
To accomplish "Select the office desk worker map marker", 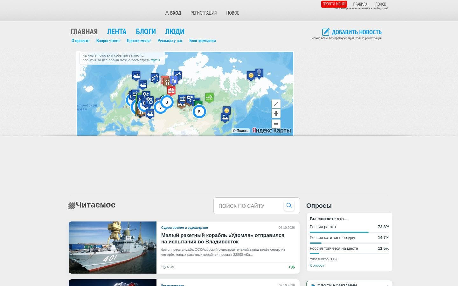I will 174,80.
